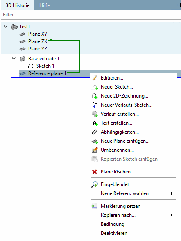Click the Reference plane 1 icon
This screenshot has width=181, height=241.
23,74
